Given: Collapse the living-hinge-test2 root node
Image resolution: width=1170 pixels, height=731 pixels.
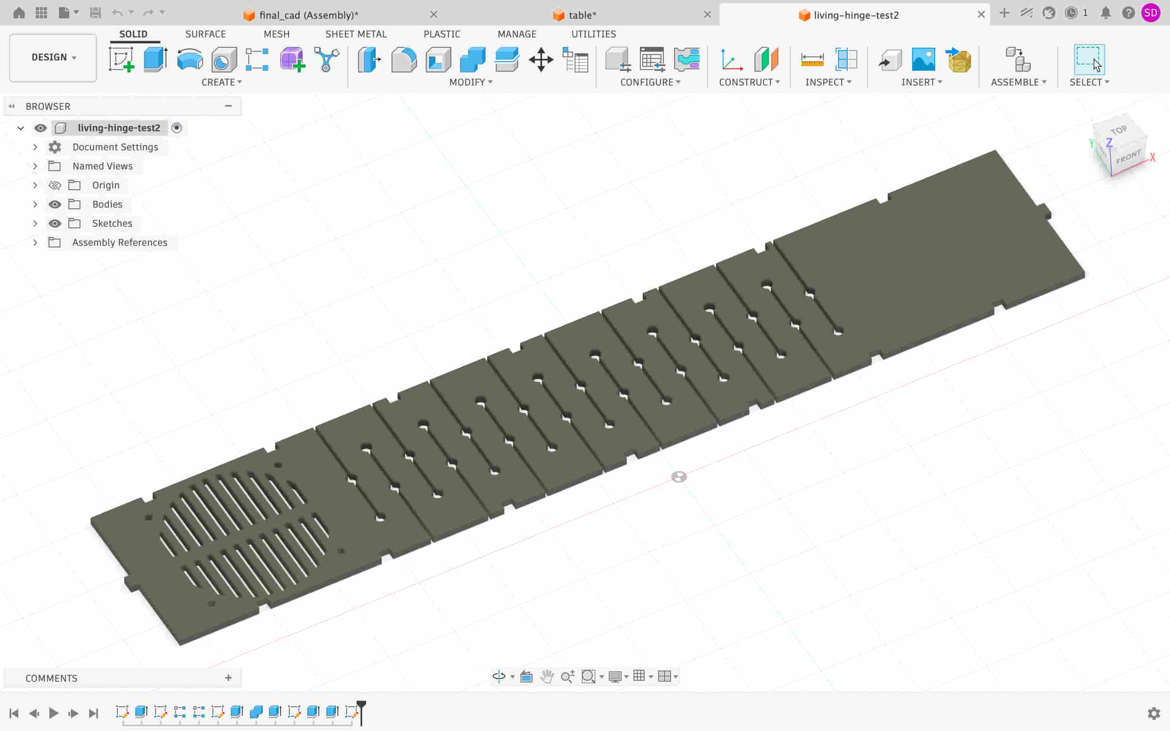Looking at the screenshot, I should [21, 128].
